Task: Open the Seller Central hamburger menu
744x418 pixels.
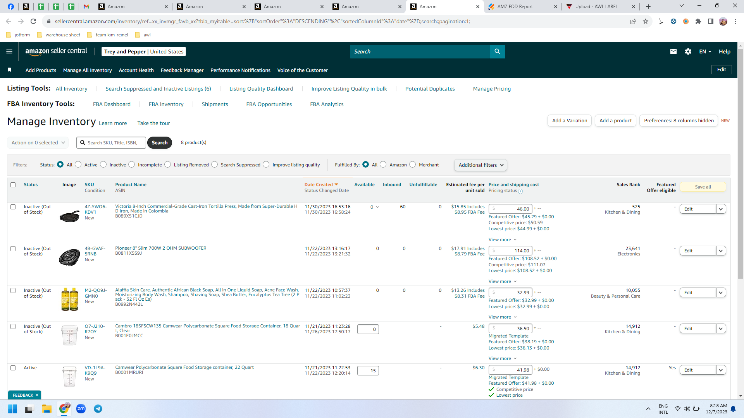Action: (9, 51)
